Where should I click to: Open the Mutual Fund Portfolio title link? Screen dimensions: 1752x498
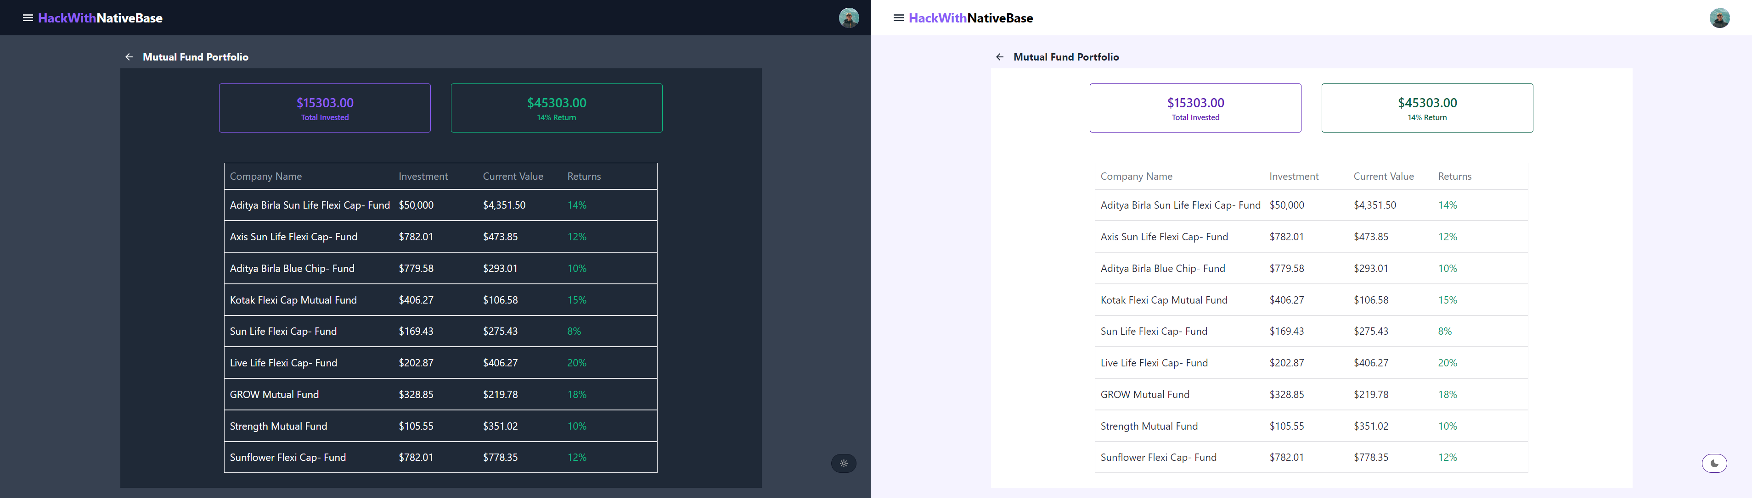pyautogui.click(x=195, y=57)
